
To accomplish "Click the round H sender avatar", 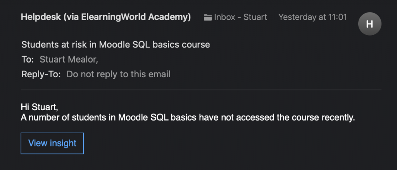I will (x=369, y=24).
